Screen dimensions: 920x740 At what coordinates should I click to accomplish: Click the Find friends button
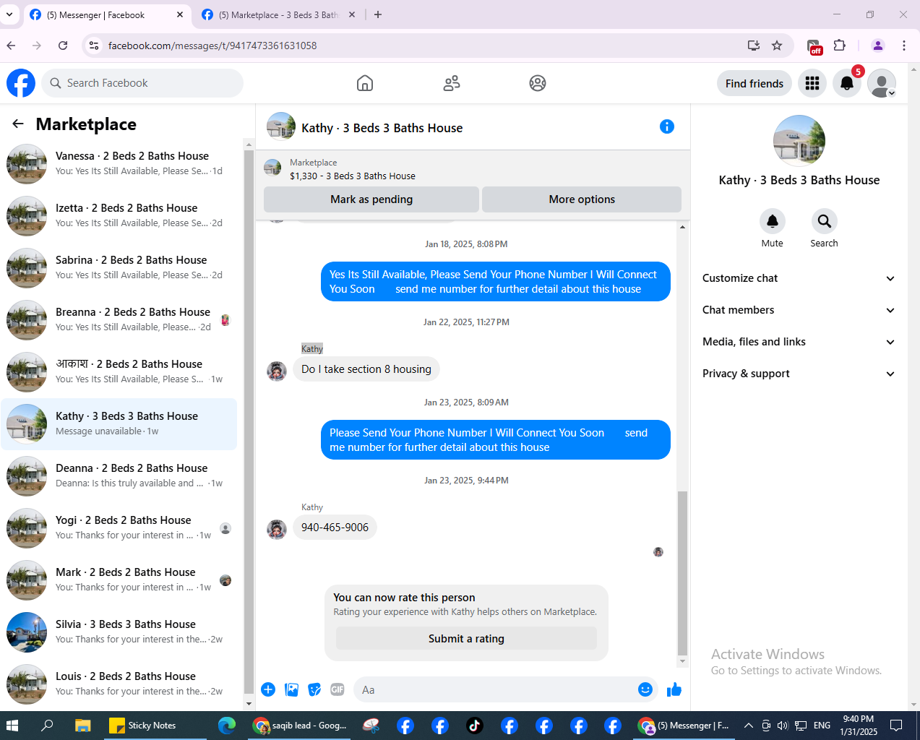pos(755,83)
